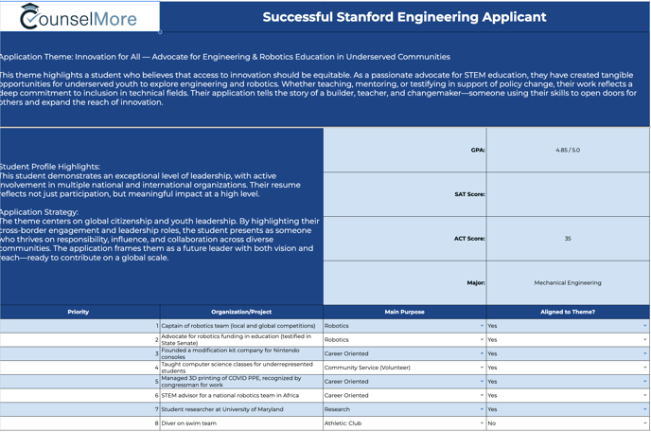Image resolution: width=651 pixels, height=432 pixels.
Task: Click the 'Aligned to Theme?' column header
Action: (x=568, y=312)
